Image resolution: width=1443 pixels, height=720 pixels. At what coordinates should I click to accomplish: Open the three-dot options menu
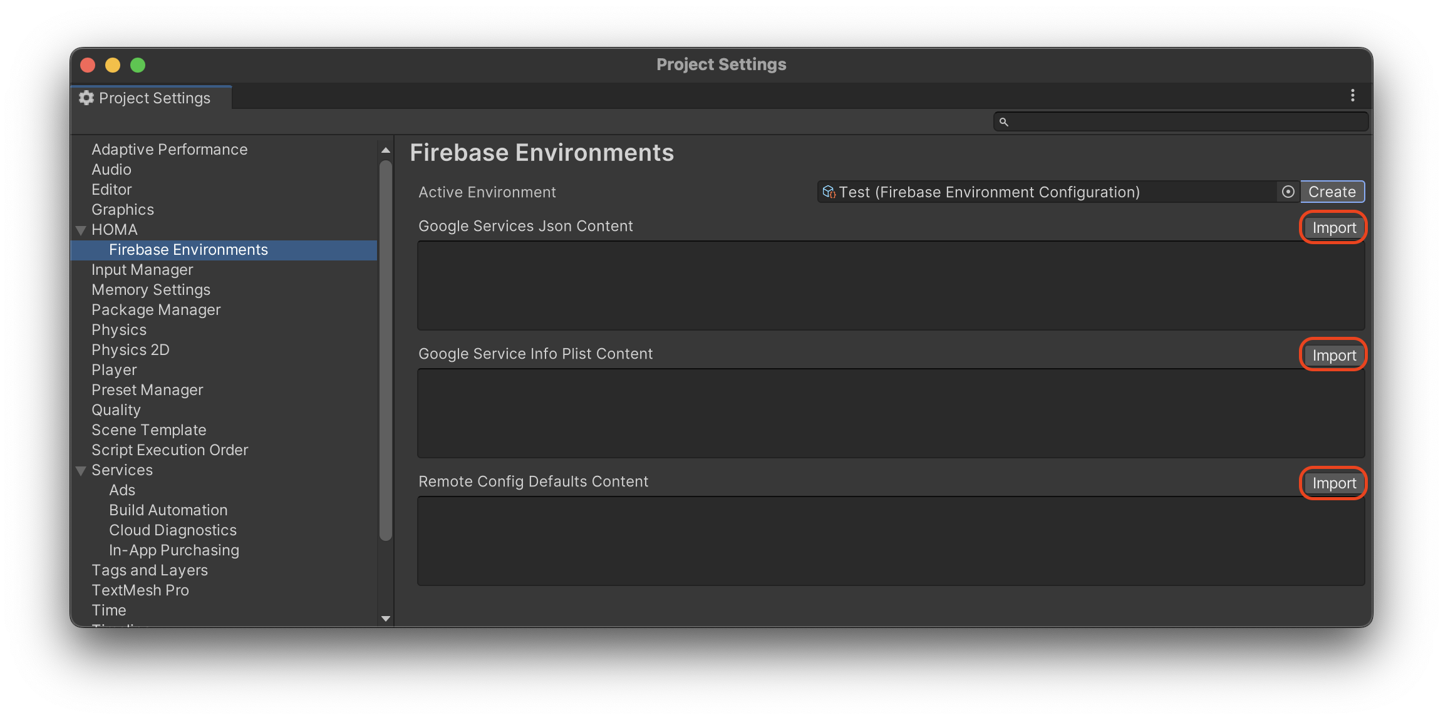coord(1353,95)
